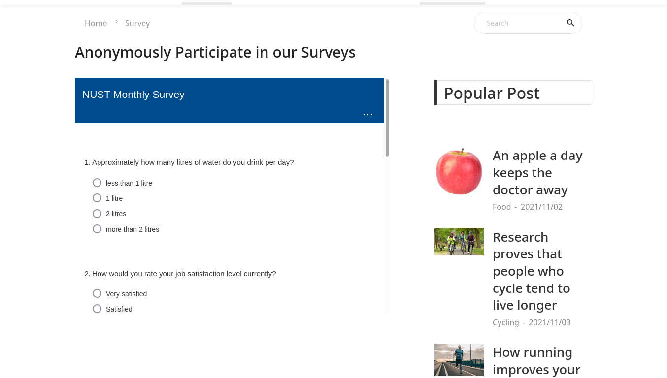This screenshot has width=667, height=378.
Task: Open the survey three-dots options menu
Action: 368,115
